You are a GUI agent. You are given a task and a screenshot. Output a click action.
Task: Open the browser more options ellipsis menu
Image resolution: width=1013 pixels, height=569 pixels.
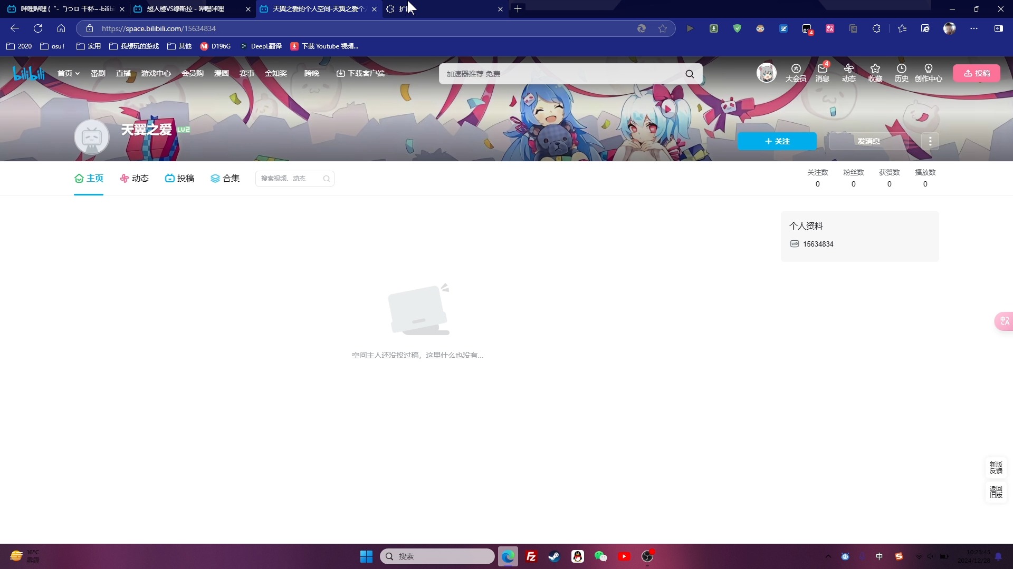974,28
